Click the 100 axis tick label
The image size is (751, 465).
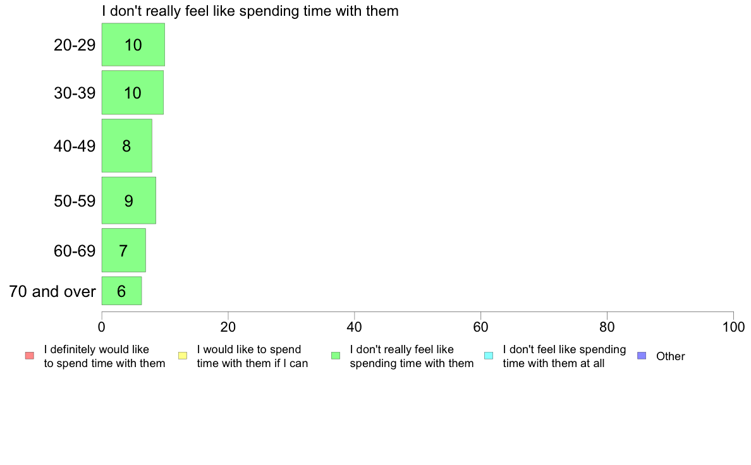(733, 327)
